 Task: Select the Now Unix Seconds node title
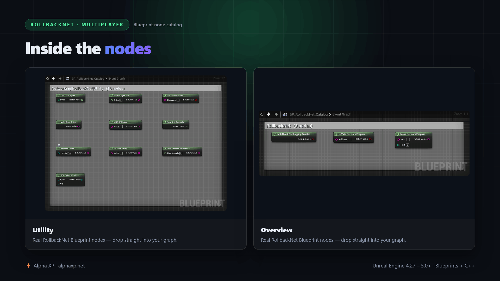[x=176, y=122]
